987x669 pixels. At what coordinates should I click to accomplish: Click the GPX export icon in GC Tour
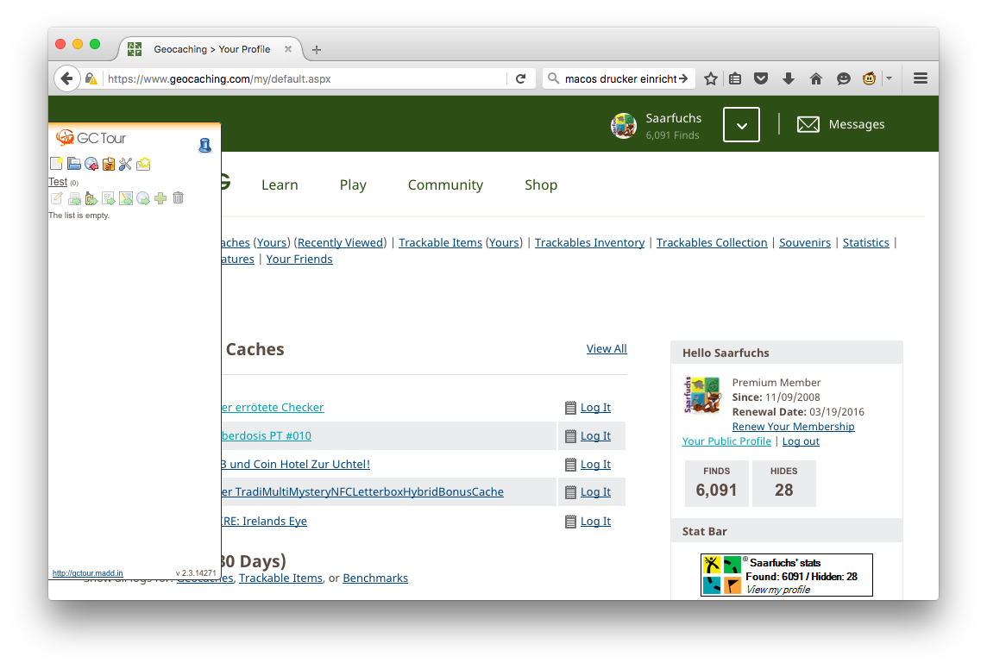(x=108, y=198)
